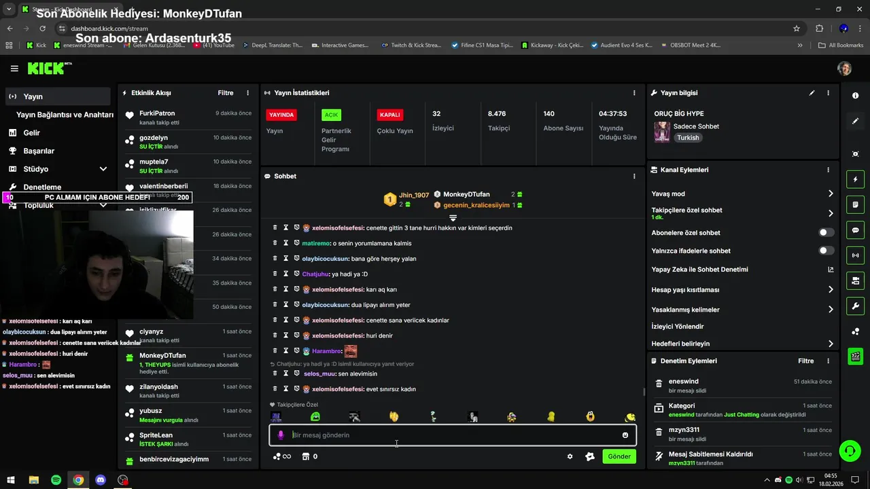Open the profile avatar menu
The image size is (870, 489).
844,69
